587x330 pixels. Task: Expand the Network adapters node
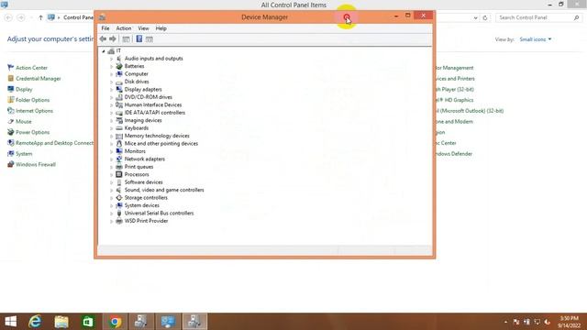111,159
